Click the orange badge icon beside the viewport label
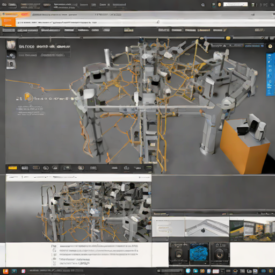The width and height of the screenshot is (275, 275). tap(28, 98)
